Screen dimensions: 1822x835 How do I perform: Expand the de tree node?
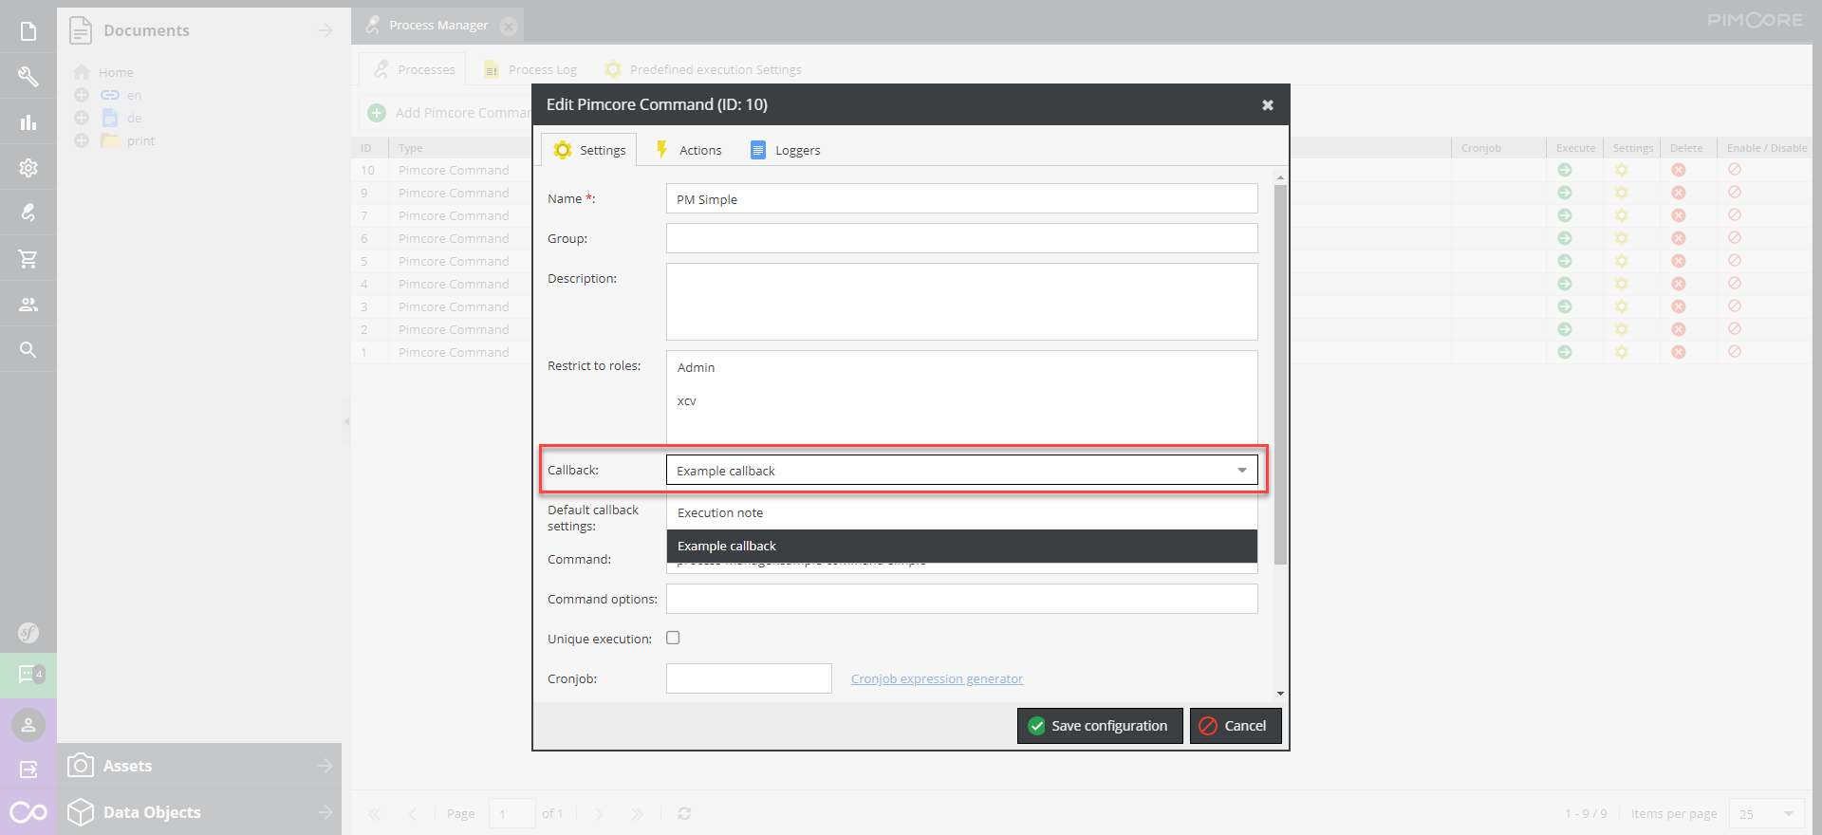(x=82, y=118)
